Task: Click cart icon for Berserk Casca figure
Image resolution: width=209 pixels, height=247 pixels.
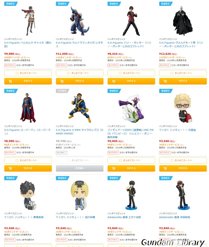Action: point(10,81)
